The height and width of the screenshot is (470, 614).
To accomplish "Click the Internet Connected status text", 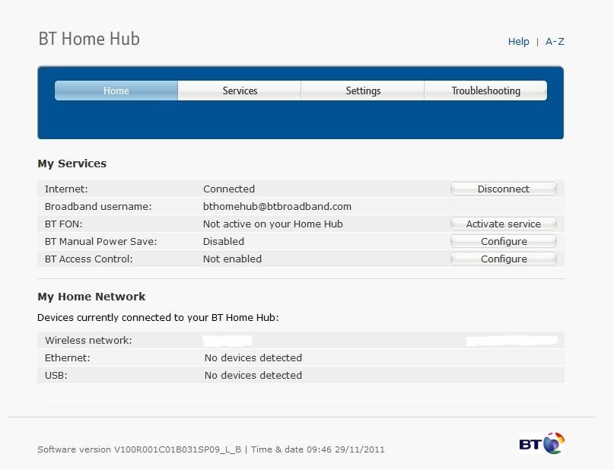I will point(229,189).
